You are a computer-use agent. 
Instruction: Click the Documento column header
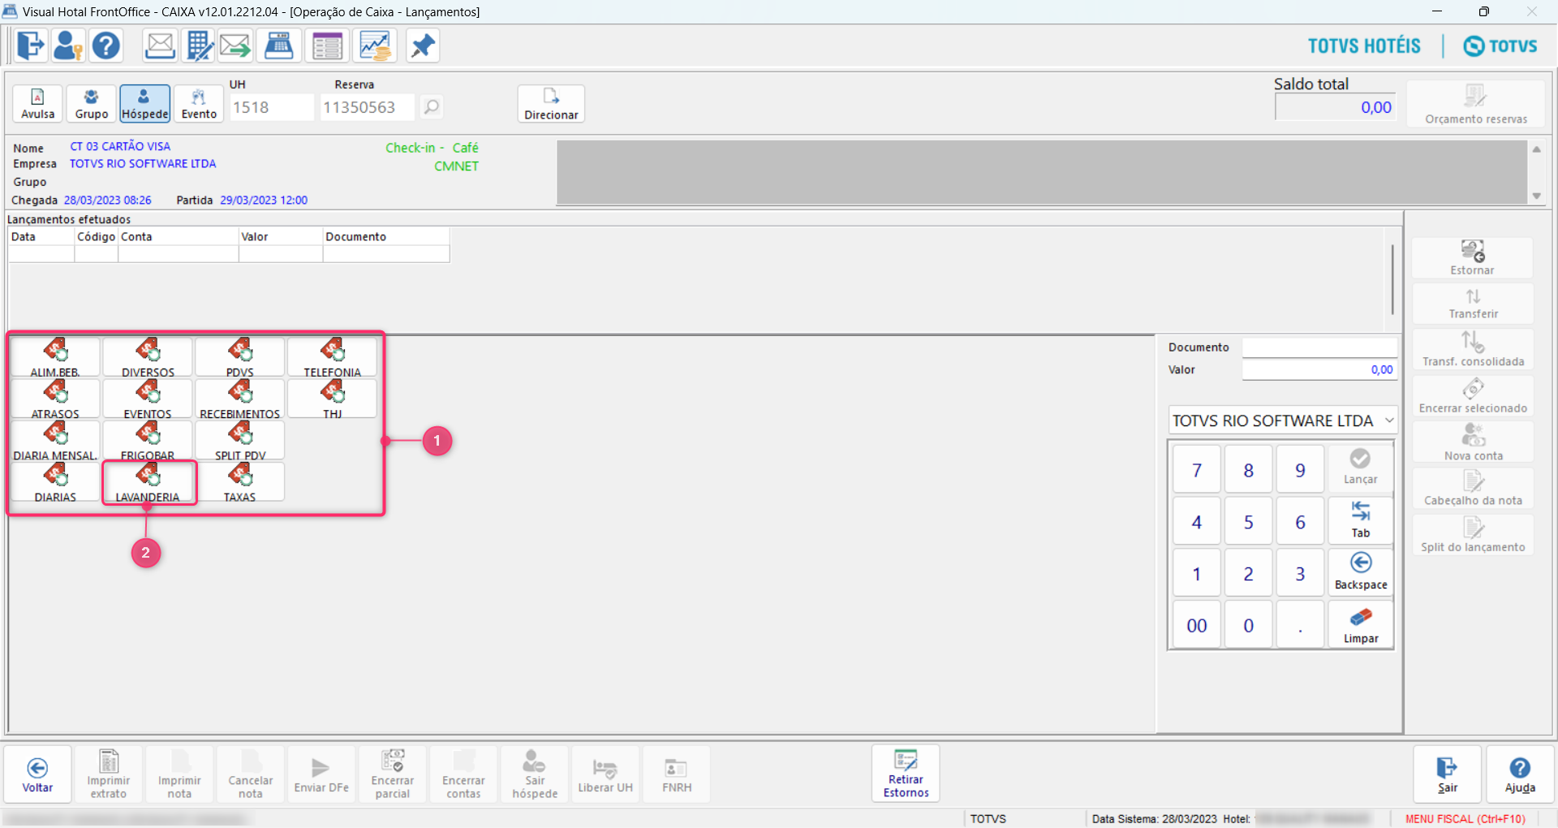click(386, 236)
